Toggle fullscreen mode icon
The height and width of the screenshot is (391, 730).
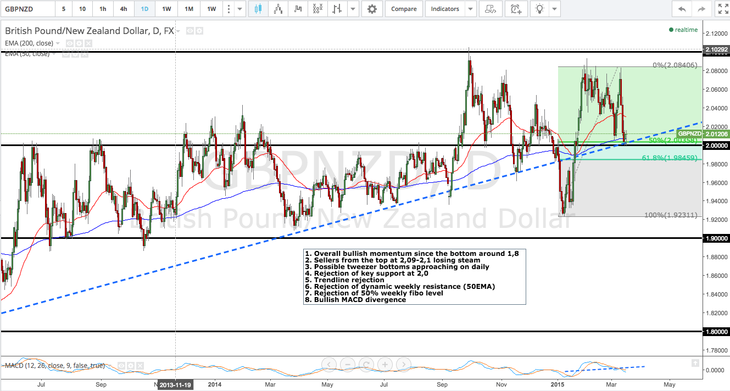722,9
